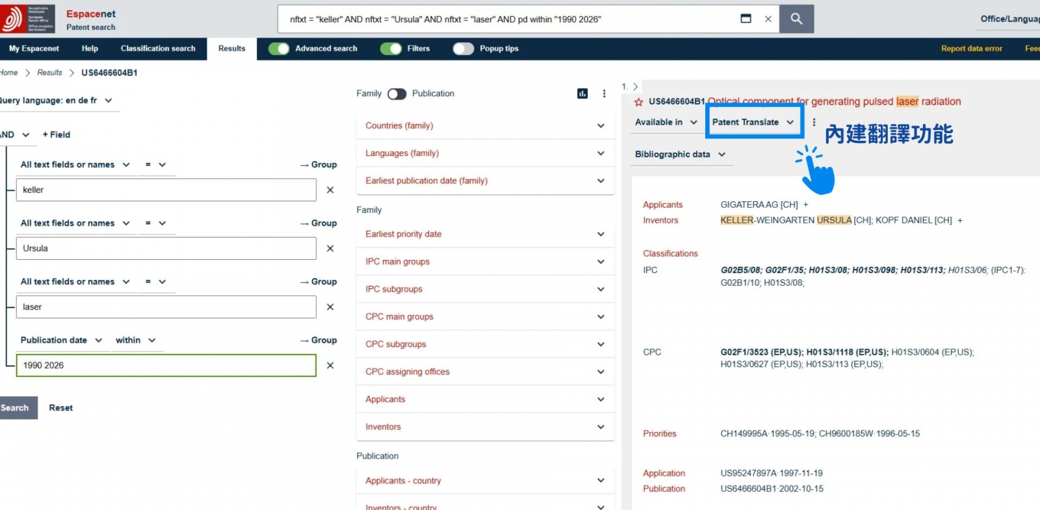Open the Patent Translate dropdown
The image size is (1040, 510).
pyautogui.click(x=753, y=122)
